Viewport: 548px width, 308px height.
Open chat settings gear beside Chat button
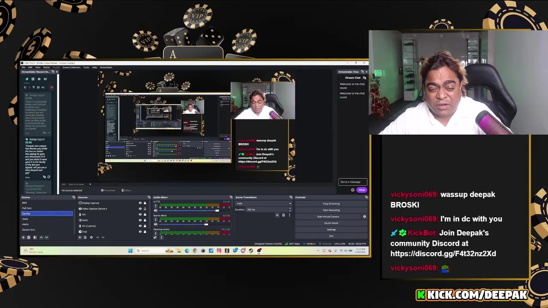353,190
